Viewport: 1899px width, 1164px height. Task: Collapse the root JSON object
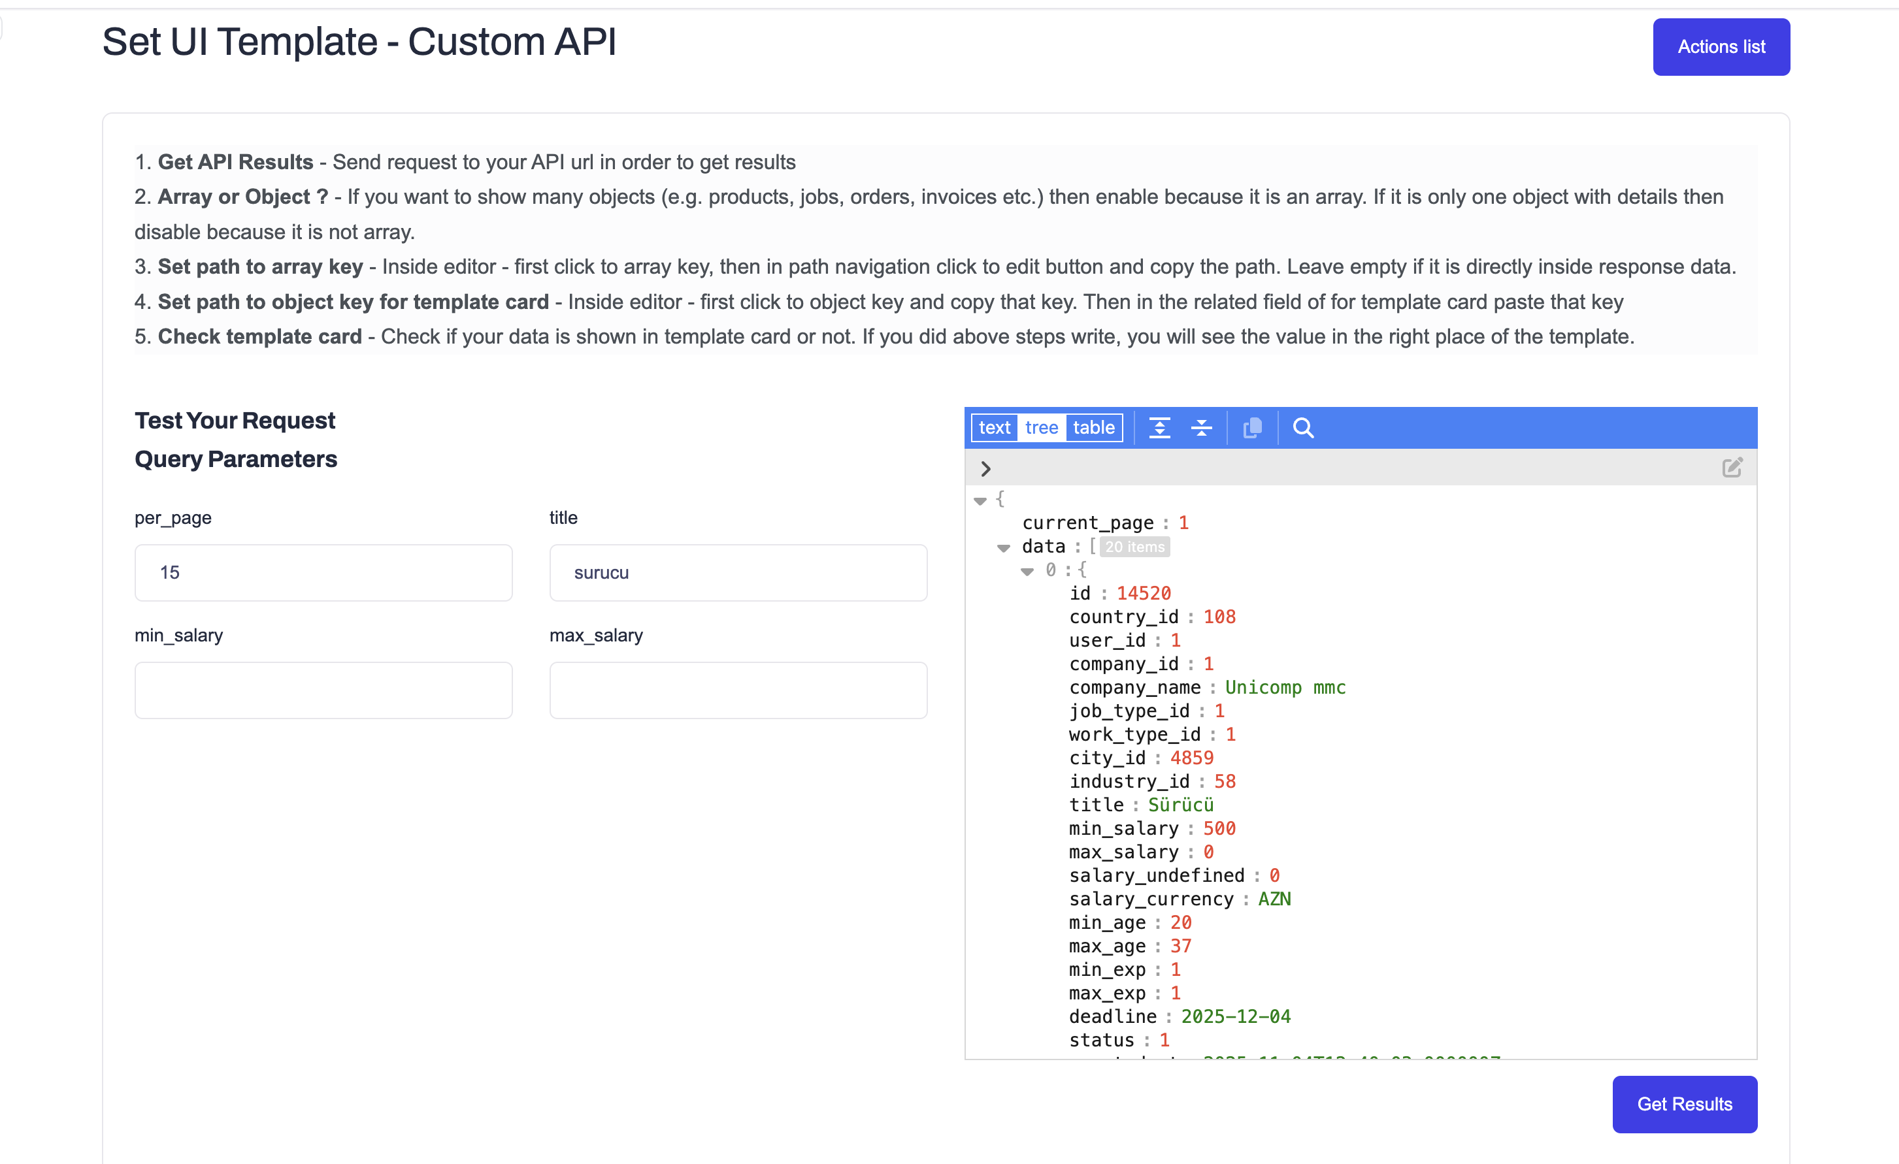tap(980, 501)
